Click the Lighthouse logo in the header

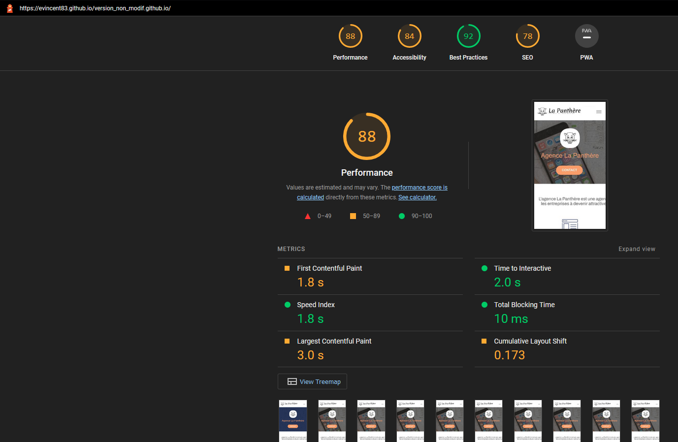tap(9, 8)
